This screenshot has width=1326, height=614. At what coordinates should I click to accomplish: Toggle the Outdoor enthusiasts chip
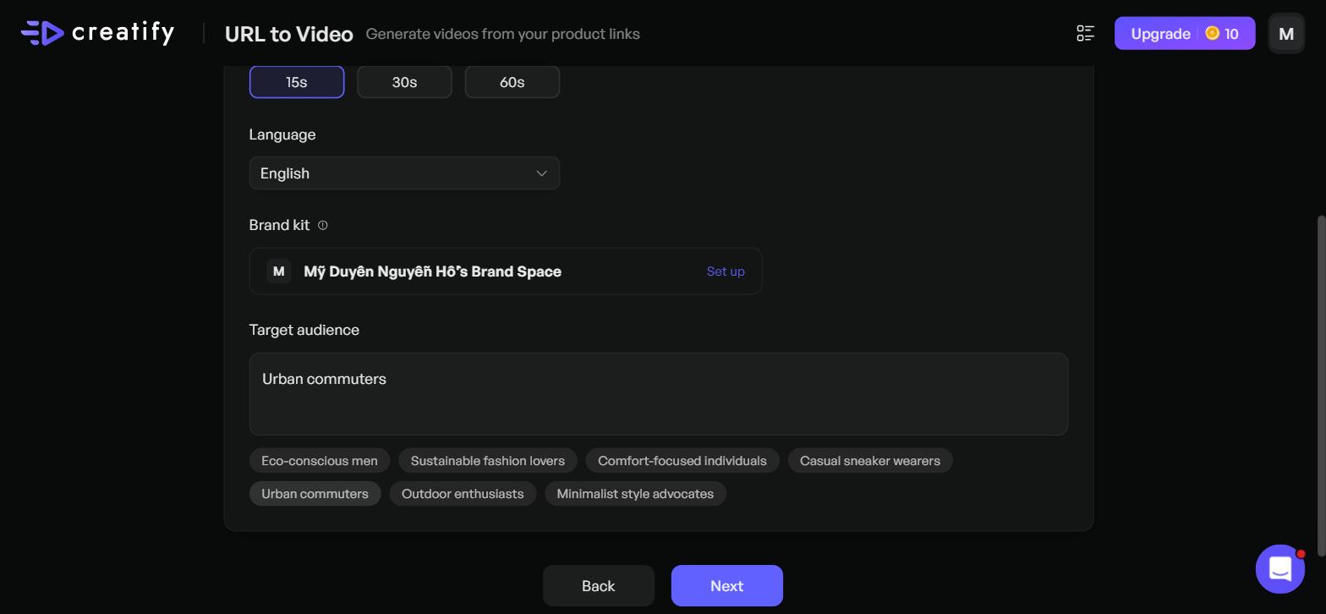click(463, 494)
